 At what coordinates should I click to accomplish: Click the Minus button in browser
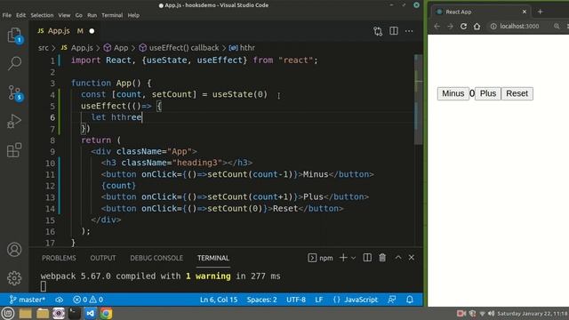pyautogui.click(x=453, y=93)
